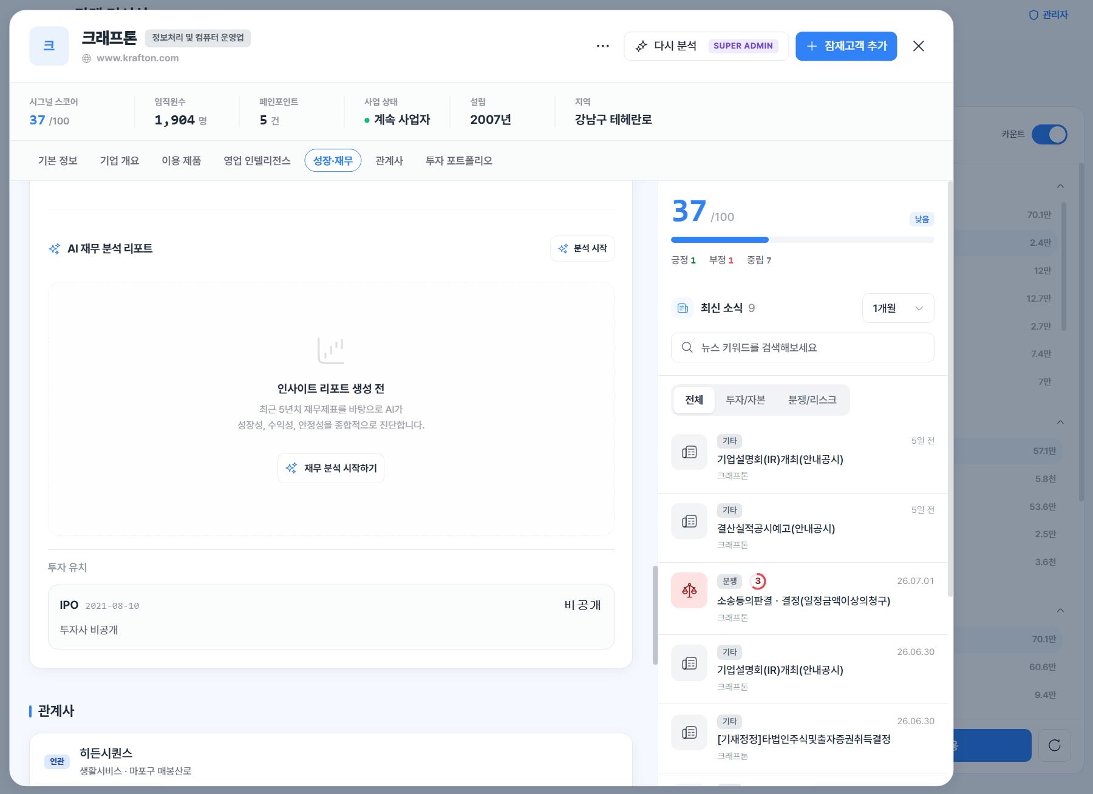Click the 관리자 label in background header
Image resolution: width=1093 pixels, height=794 pixels.
pos(1055,15)
